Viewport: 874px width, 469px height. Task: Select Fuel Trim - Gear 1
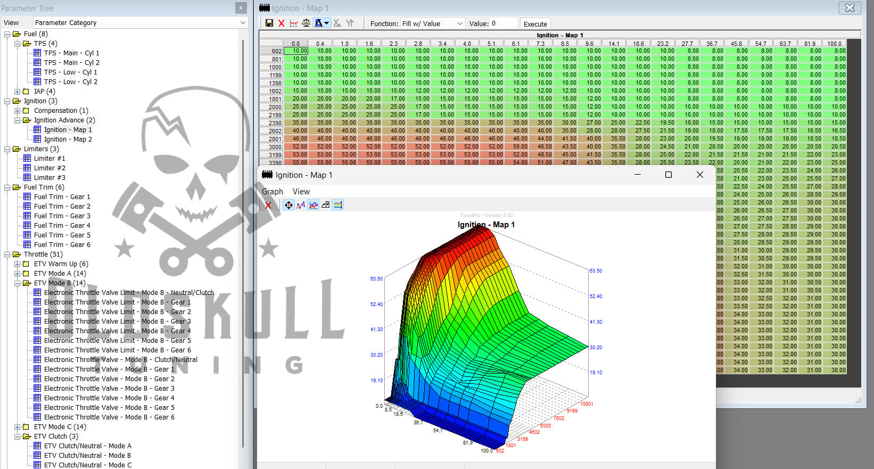point(62,196)
